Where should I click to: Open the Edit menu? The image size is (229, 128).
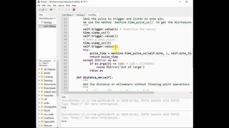[x=44, y=6]
